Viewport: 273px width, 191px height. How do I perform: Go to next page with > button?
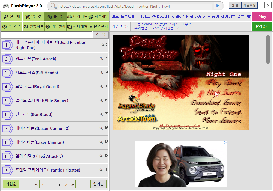(x=66, y=184)
